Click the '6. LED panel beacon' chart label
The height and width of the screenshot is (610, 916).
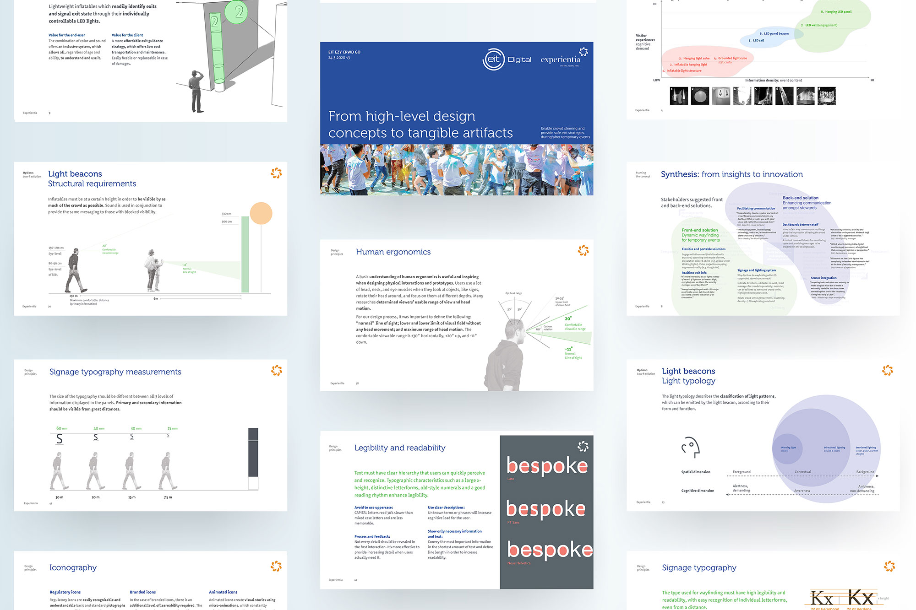tap(774, 33)
